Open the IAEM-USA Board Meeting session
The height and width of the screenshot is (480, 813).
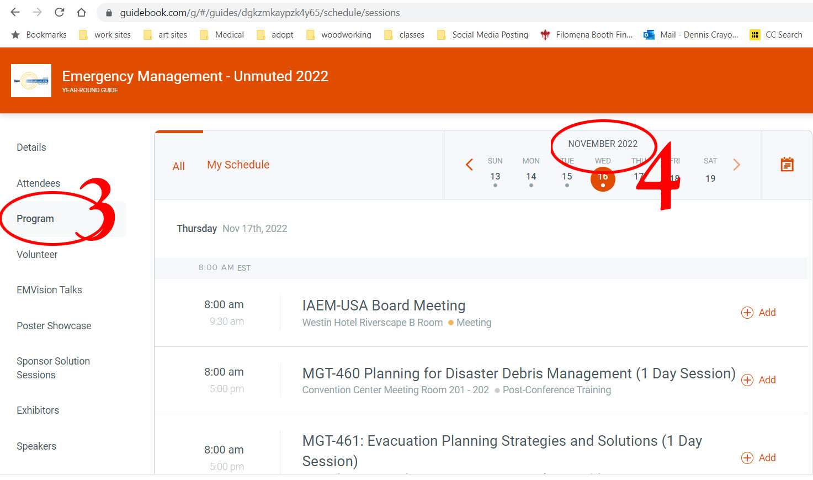point(384,305)
